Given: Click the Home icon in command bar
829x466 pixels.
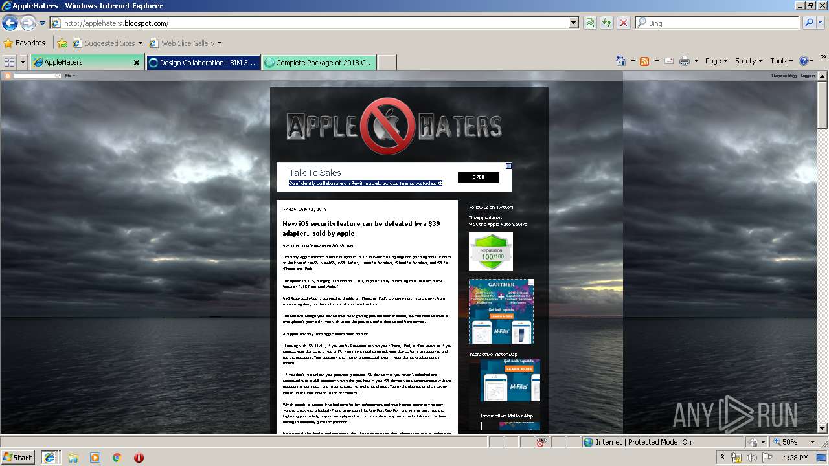Looking at the screenshot, I should (x=621, y=61).
